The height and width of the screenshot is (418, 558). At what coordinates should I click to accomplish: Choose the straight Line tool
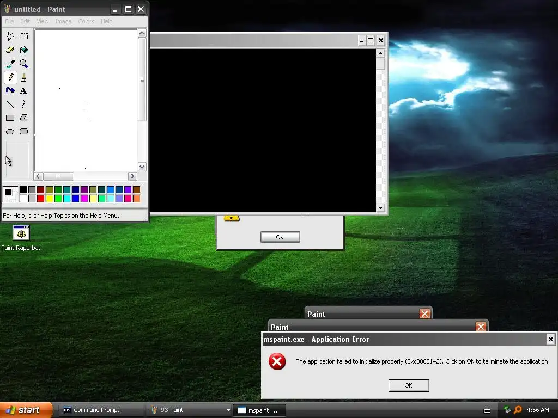pyautogui.click(x=10, y=104)
